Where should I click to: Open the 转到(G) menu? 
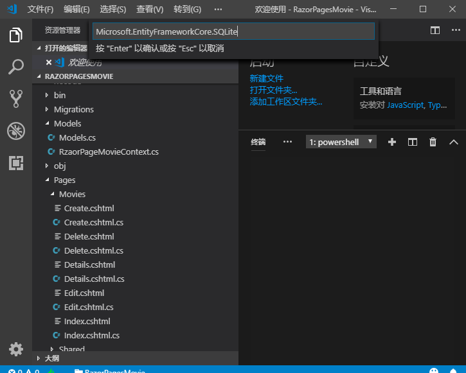(187, 10)
